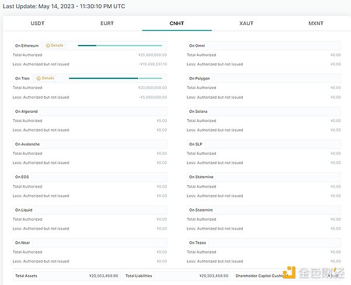351x285 pixels.
Task: Go to the MXNT tab
Action: 316,23
